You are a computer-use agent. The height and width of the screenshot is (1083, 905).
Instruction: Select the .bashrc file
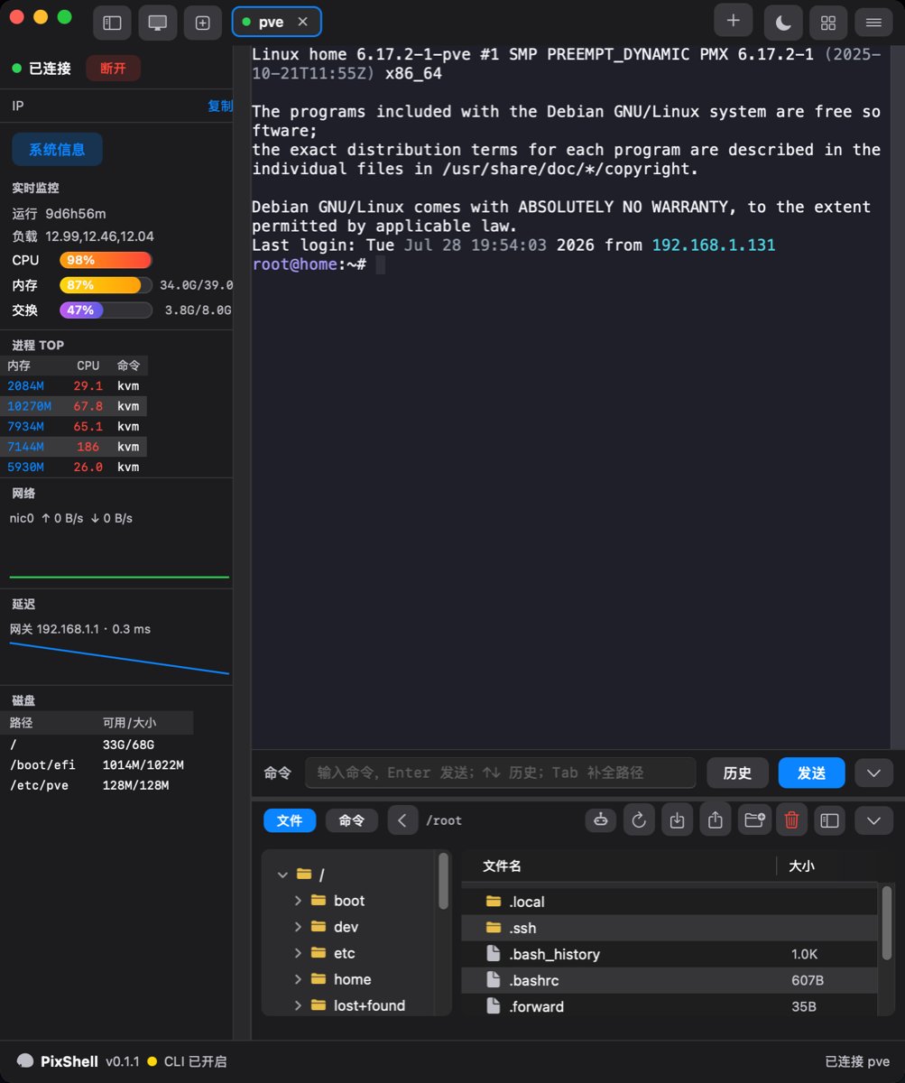tap(669, 980)
